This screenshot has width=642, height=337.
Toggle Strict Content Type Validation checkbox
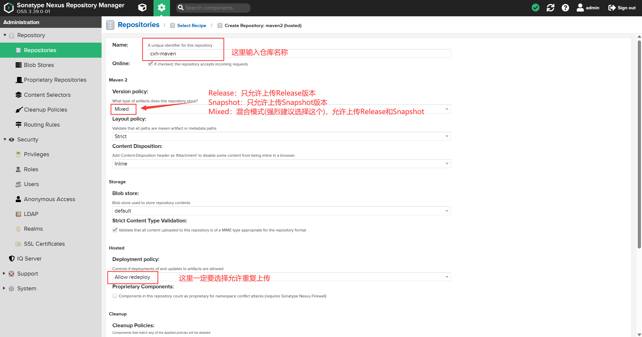(x=115, y=230)
